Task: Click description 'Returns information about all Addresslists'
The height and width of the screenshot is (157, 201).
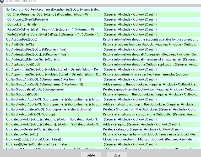Action: click(x=150, y=54)
